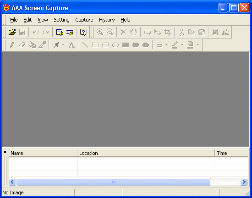Select the outlined Ellipse shape tool
This screenshot has height=198, width=252.
pos(115,45)
